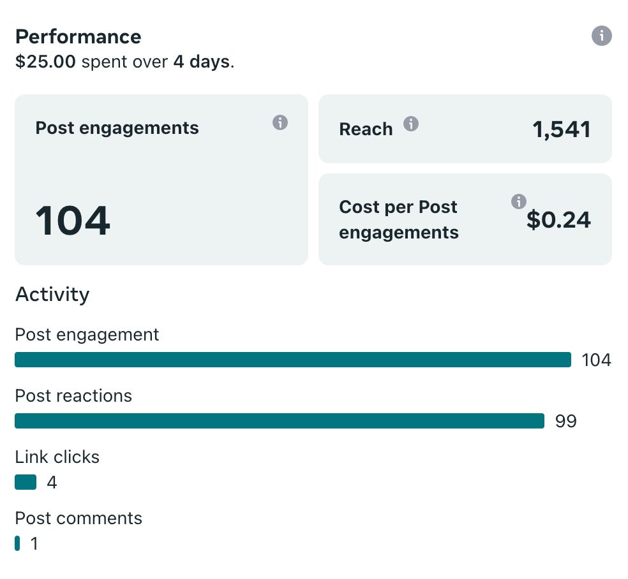Viewport: 628px width, 579px height.
Task: Click the Post engagements info icon
Action: (x=280, y=122)
